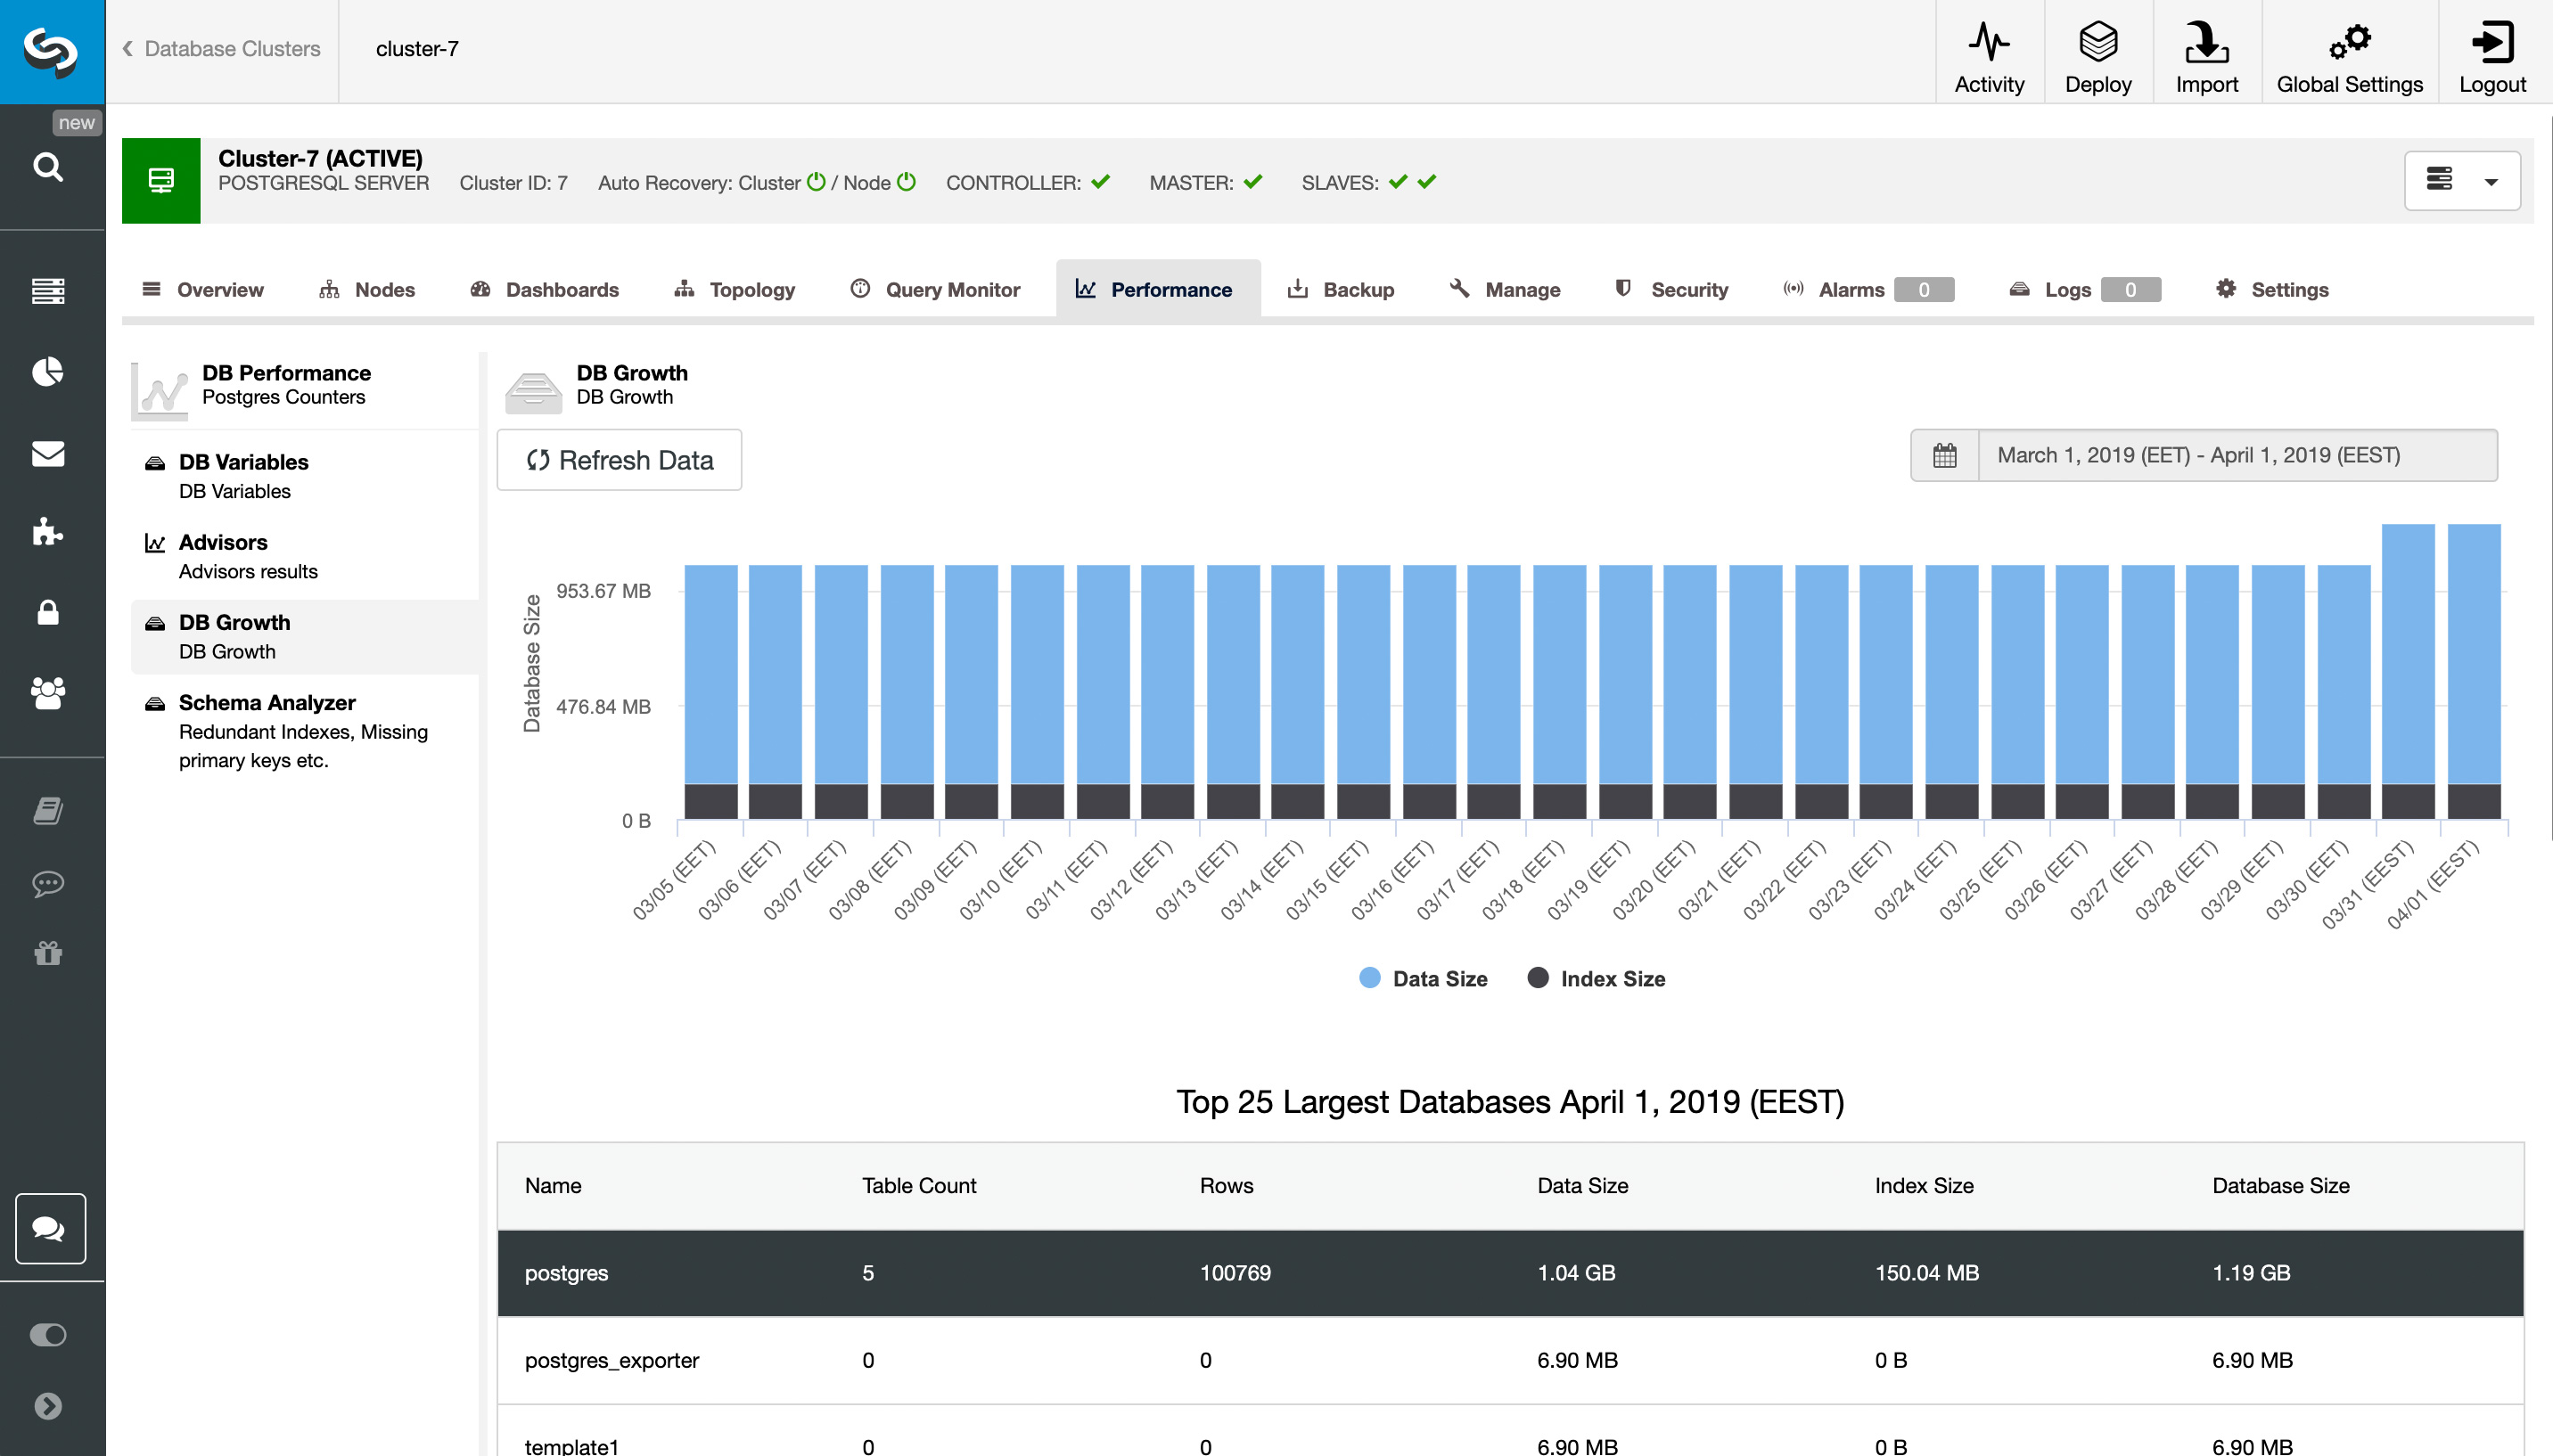Toggle Node auto recovery power icon

click(x=907, y=182)
